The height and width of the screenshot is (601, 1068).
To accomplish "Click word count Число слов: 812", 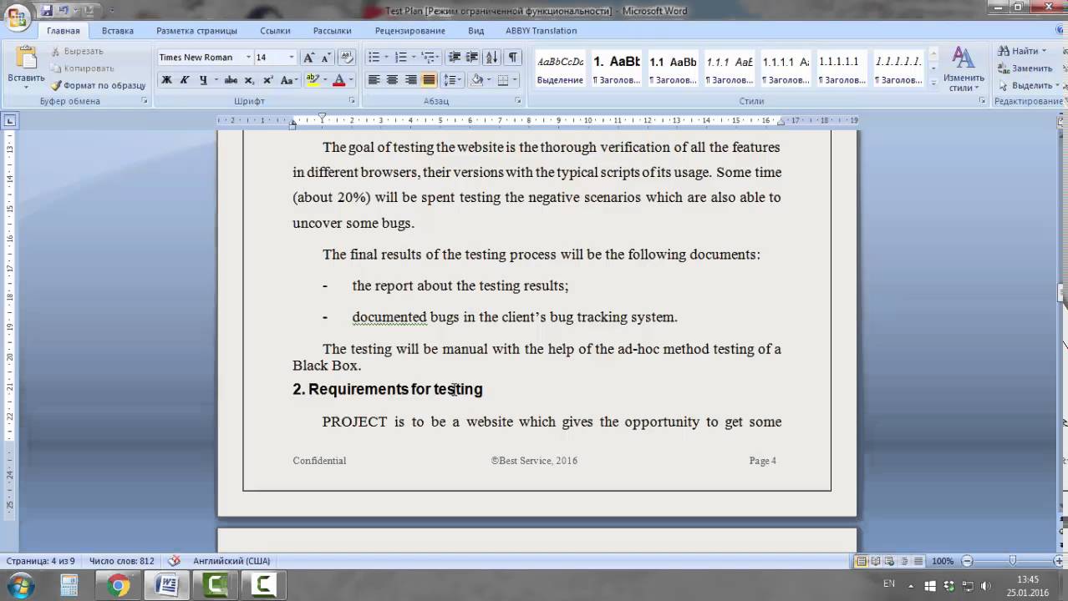I will click(x=121, y=561).
